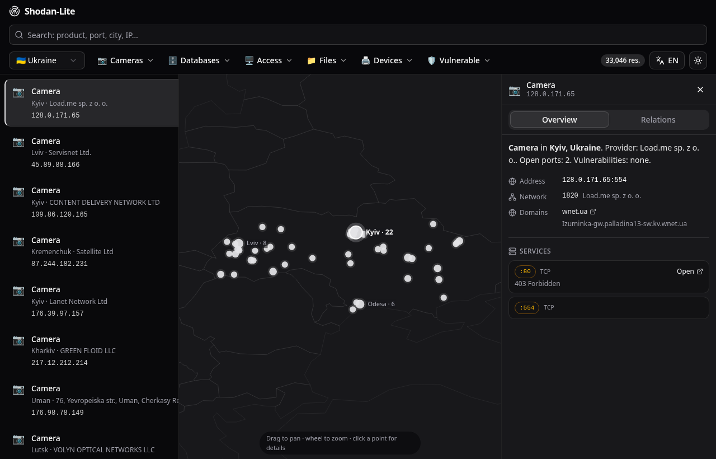Select the Kyiv cluster marker on the map
The image size is (716, 459).
pos(356,232)
